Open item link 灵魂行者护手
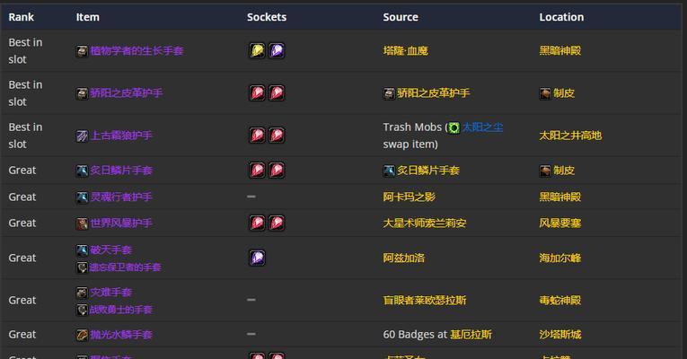Image resolution: width=687 pixels, height=359 pixels. (x=121, y=197)
